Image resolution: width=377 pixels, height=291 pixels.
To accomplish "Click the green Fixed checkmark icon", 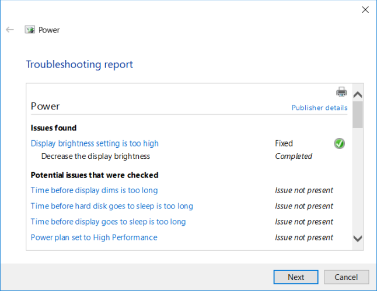I will coord(339,143).
